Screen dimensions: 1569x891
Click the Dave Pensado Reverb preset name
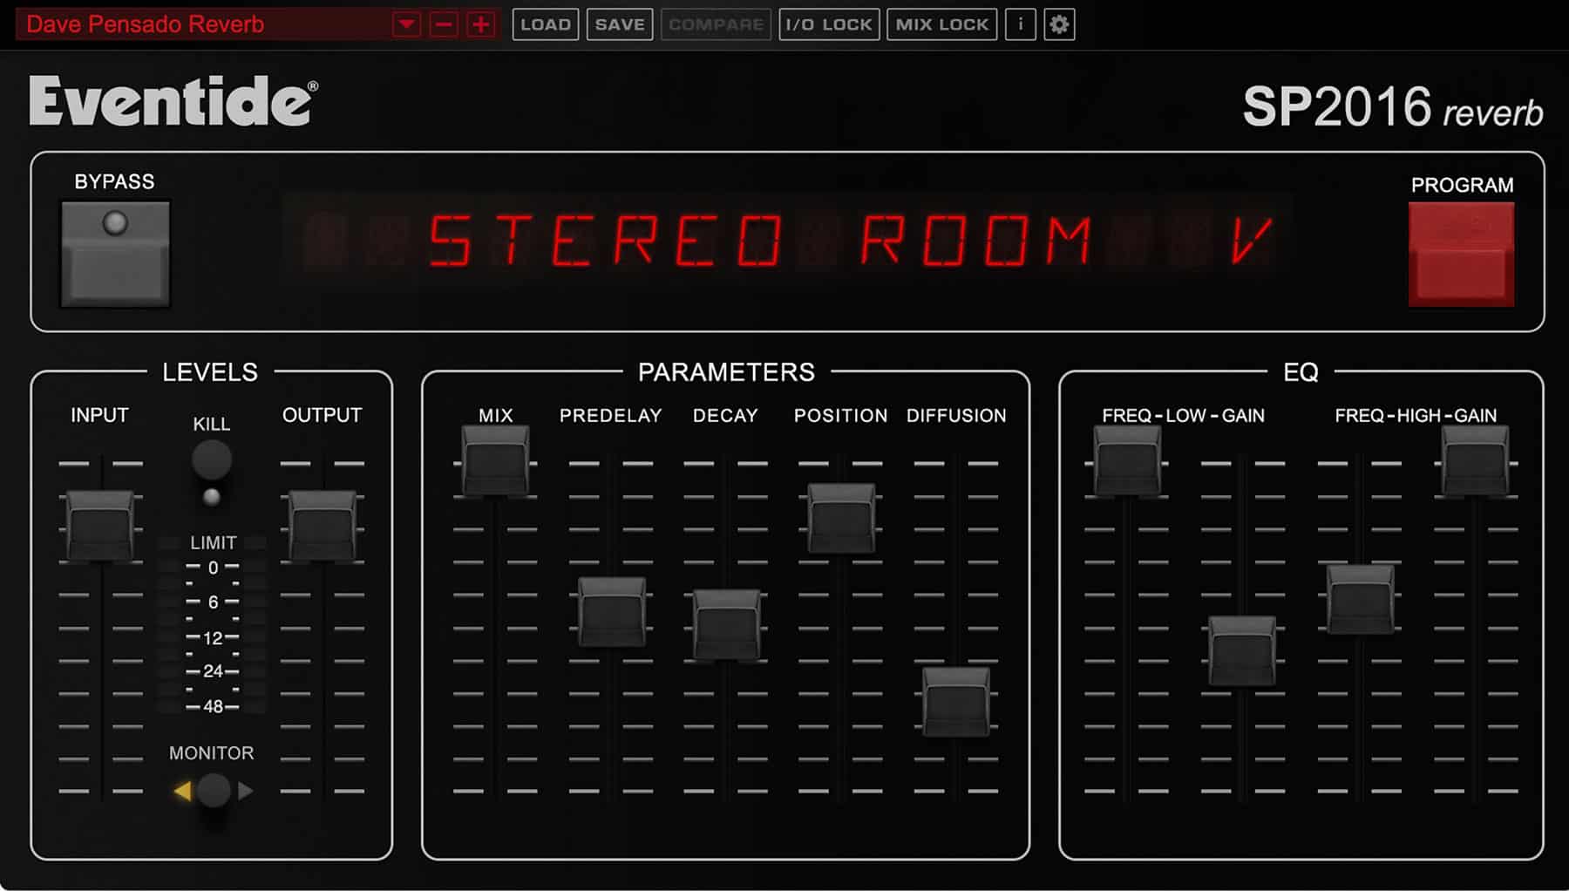tap(146, 24)
